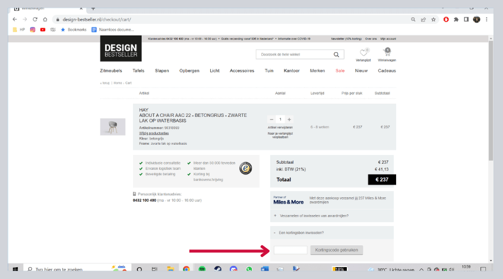Image resolution: width=503 pixels, height=279 pixels.
Task: Open the Verlanglijst heart icon
Action: (x=364, y=53)
